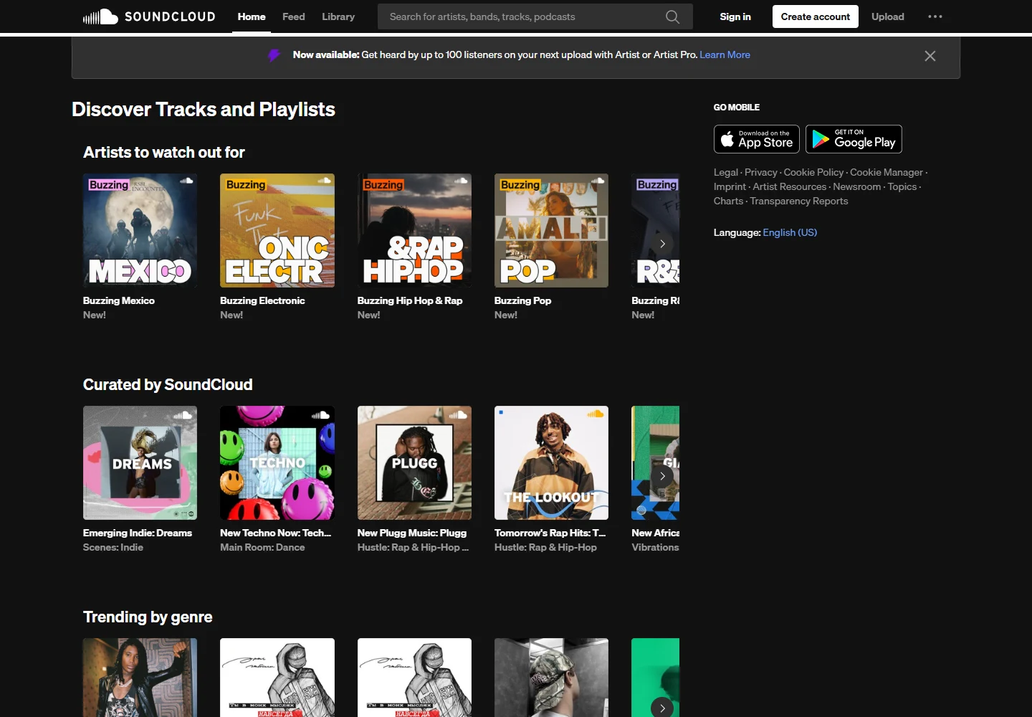Click Main Room: Dance subtitle

(x=262, y=547)
